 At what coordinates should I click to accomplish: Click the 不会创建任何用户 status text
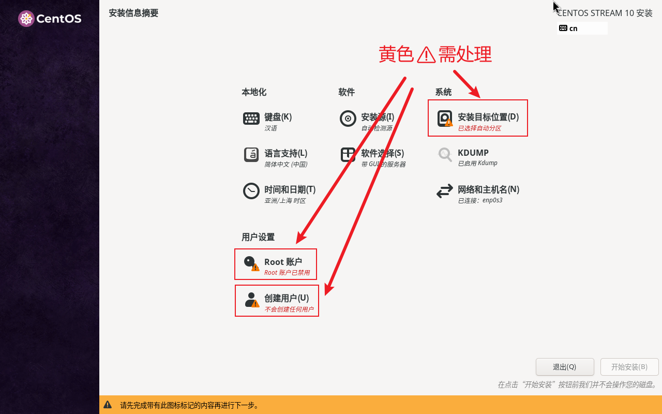click(x=289, y=309)
